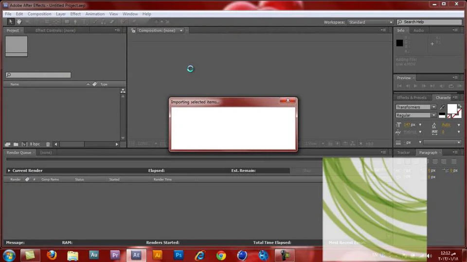This screenshot has width=467, height=262.
Task: Switch to the Audio tab
Action: [418, 30]
